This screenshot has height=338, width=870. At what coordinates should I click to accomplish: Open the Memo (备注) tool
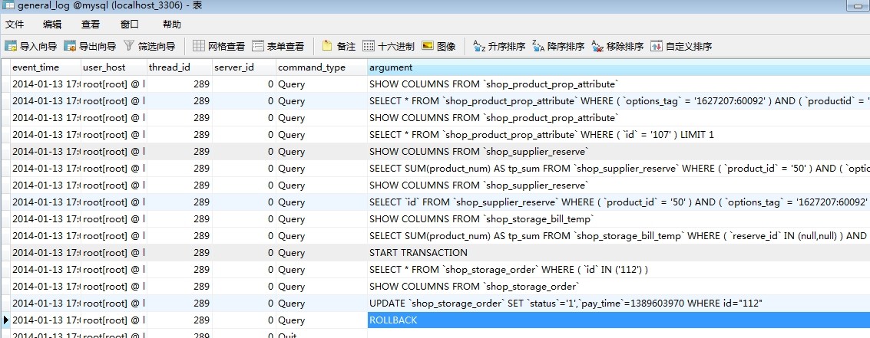(328, 46)
